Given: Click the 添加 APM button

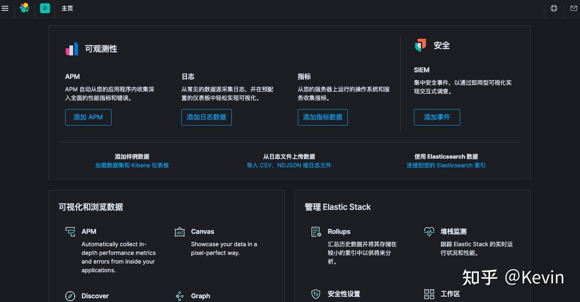Looking at the screenshot, I should [88, 117].
